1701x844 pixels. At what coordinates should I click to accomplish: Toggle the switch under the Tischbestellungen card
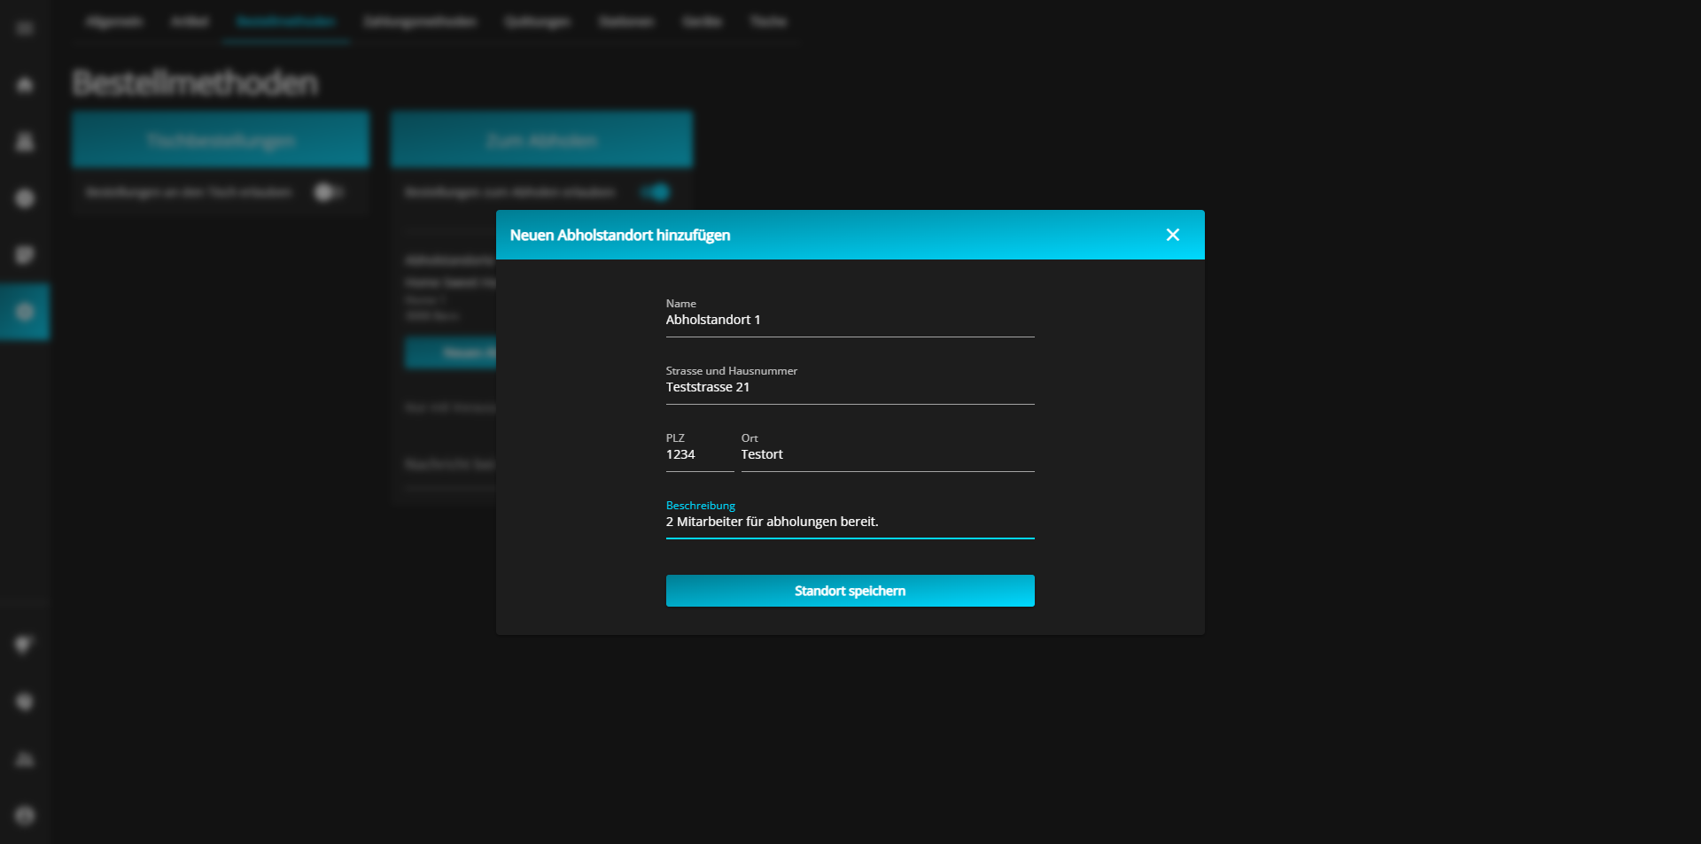[x=329, y=192]
